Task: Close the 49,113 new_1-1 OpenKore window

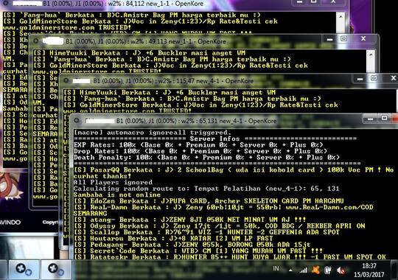Action: pos(363,38)
